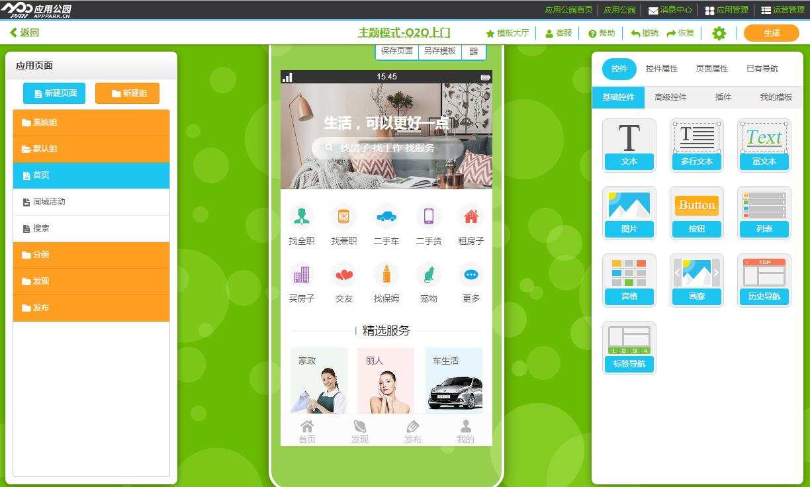Open the 同城活动 page in the tree
The width and height of the screenshot is (810, 487).
click(x=91, y=202)
